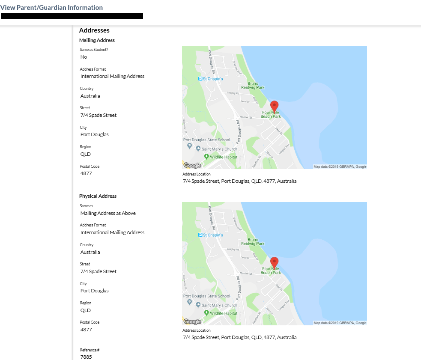This screenshot has width=421, height=360.
Task: Click the red location pin in the Physical Address map
Action: [274, 262]
